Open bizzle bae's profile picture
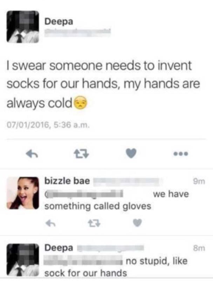 (23, 193)
